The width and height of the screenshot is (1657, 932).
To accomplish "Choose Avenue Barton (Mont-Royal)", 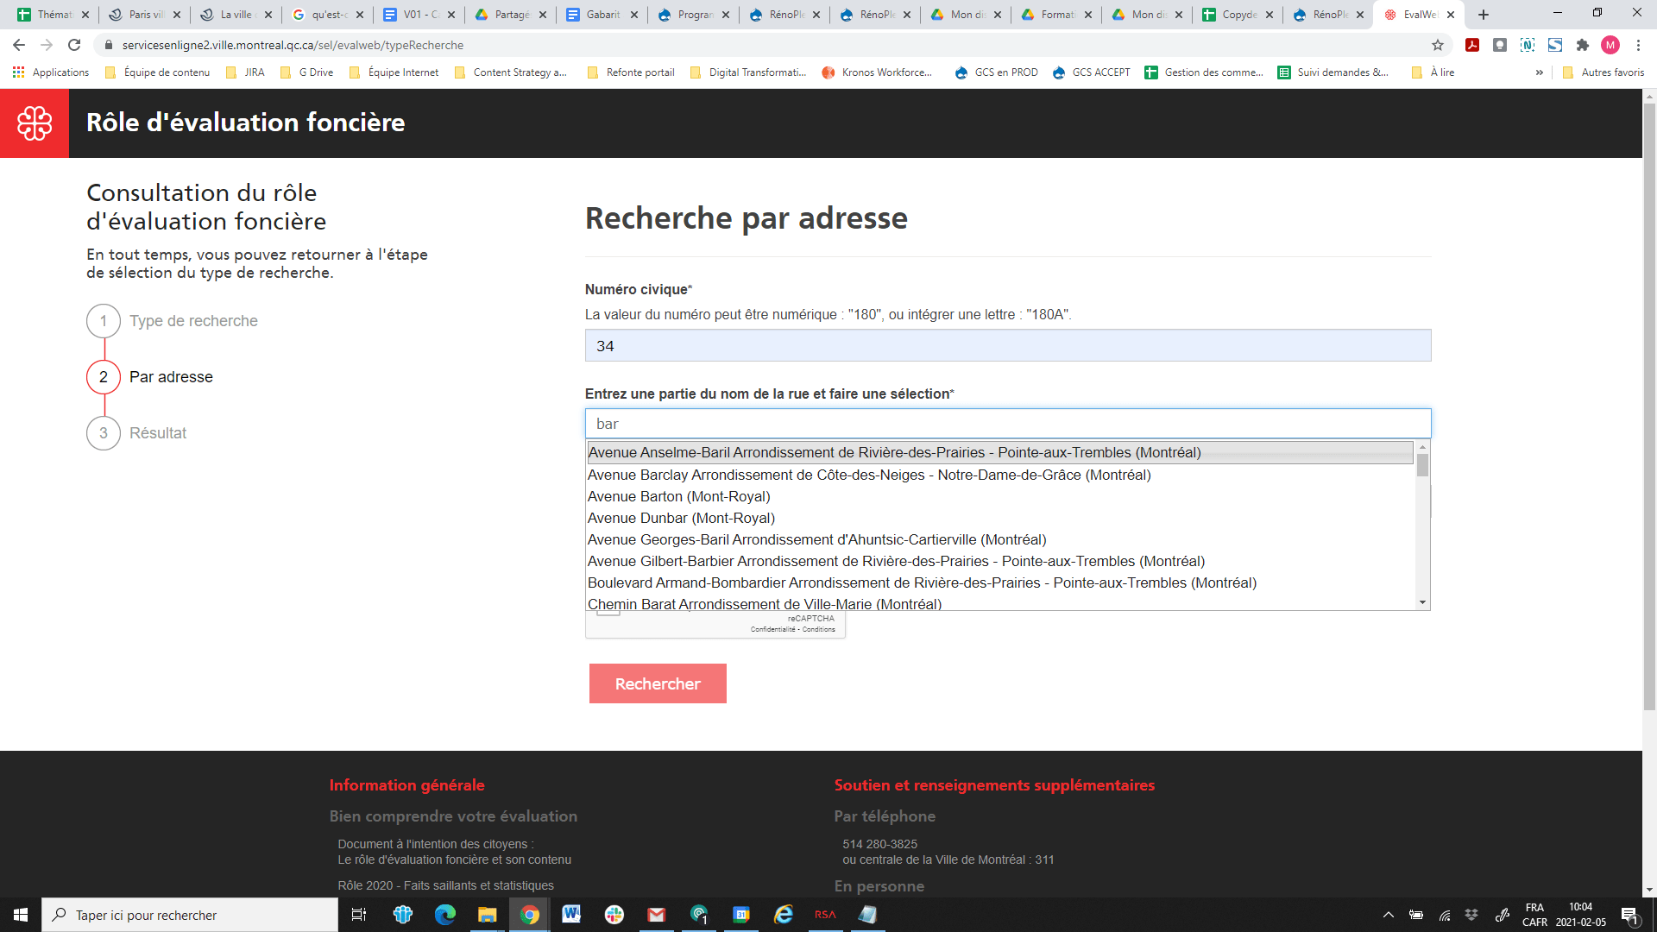I will [x=999, y=496].
